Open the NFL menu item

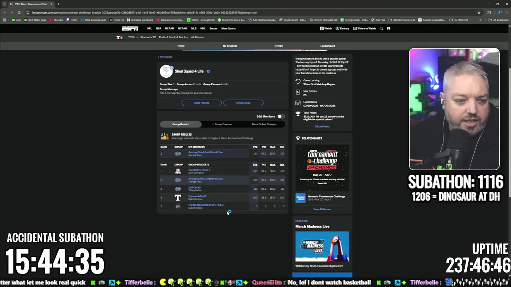pyautogui.click(x=149, y=28)
